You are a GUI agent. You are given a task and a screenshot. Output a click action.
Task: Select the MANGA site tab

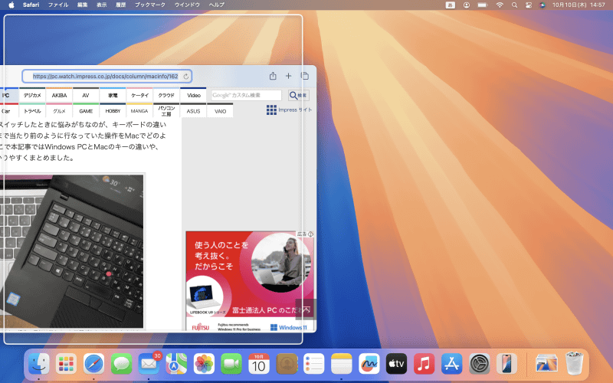pyautogui.click(x=139, y=110)
